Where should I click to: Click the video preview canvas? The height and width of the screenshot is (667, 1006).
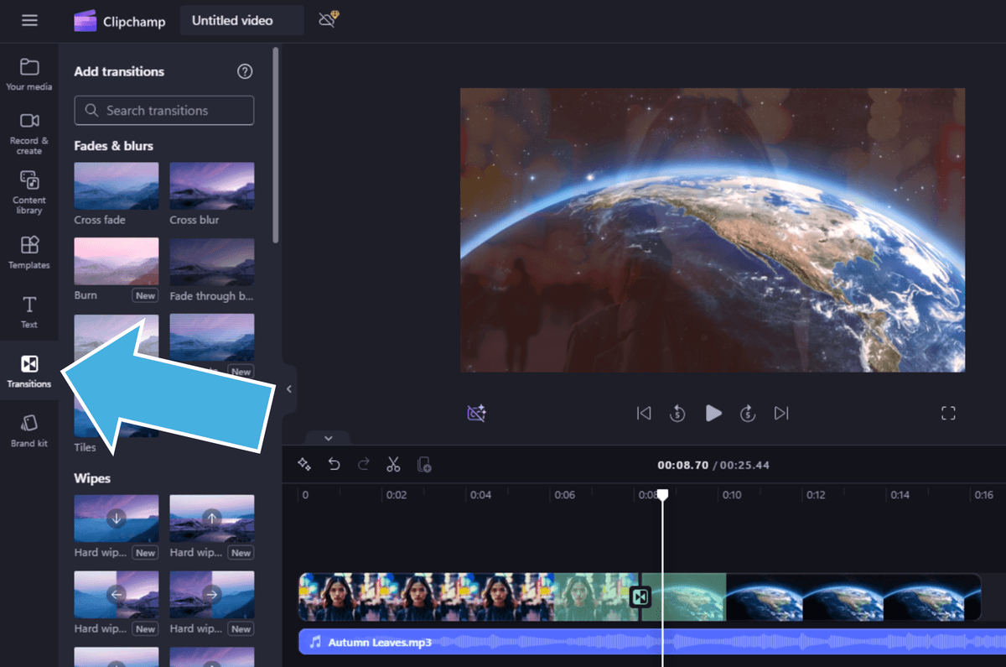coord(713,230)
